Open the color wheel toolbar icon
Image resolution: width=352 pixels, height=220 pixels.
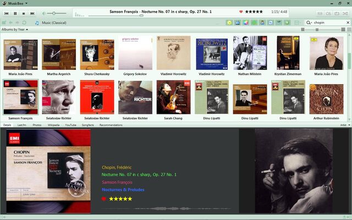coord(246,23)
